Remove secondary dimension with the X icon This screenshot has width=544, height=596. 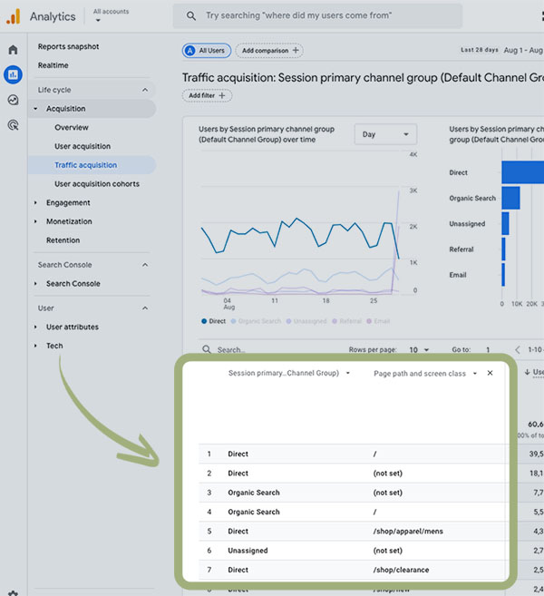490,373
